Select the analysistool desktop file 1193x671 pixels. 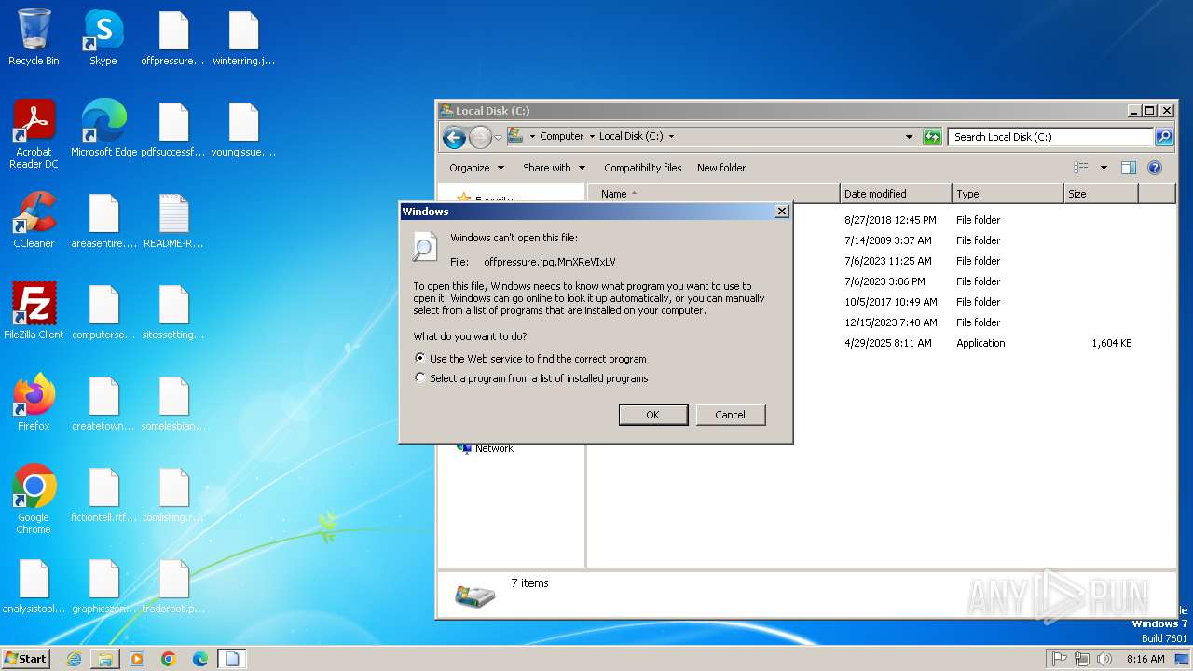point(34,585)
